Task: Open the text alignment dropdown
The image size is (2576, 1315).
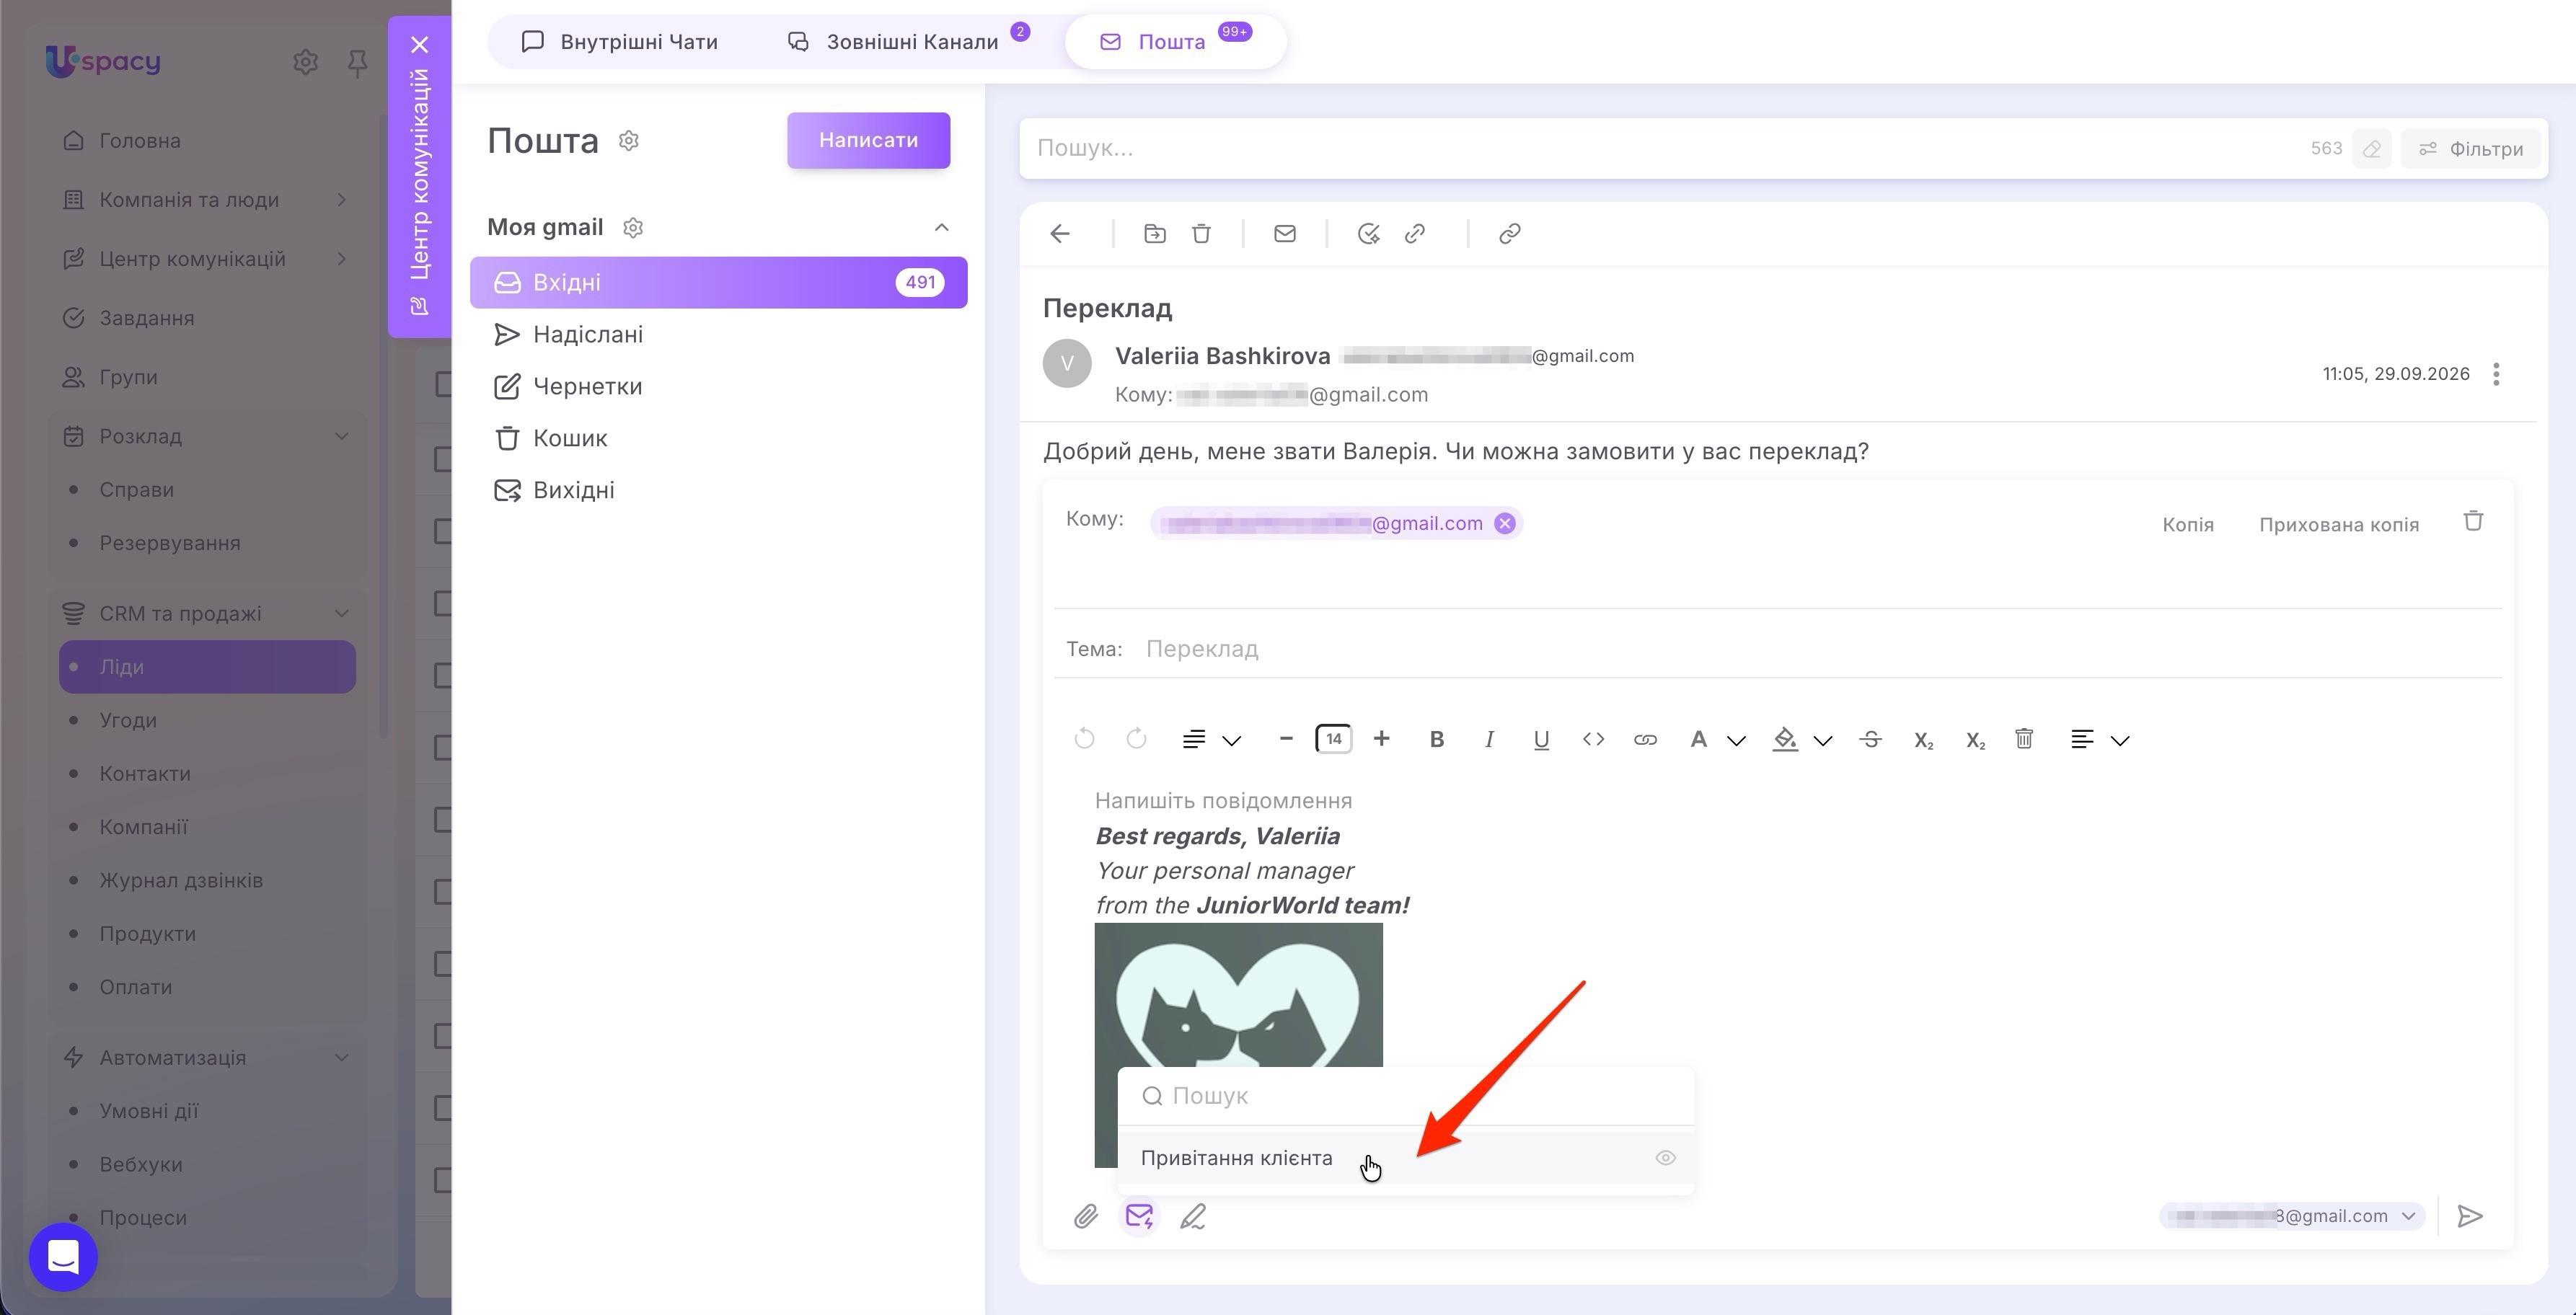Action: (x=2100, y=740)
